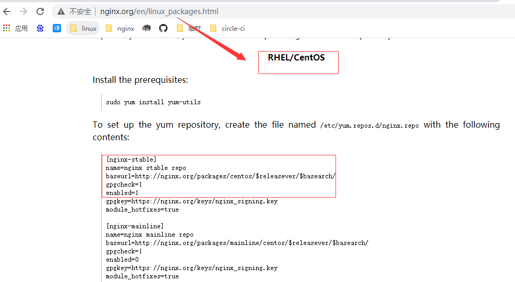This screenshot has width=515, height=282.
Task: Go forward to the next page
Action: click(23, 11)
